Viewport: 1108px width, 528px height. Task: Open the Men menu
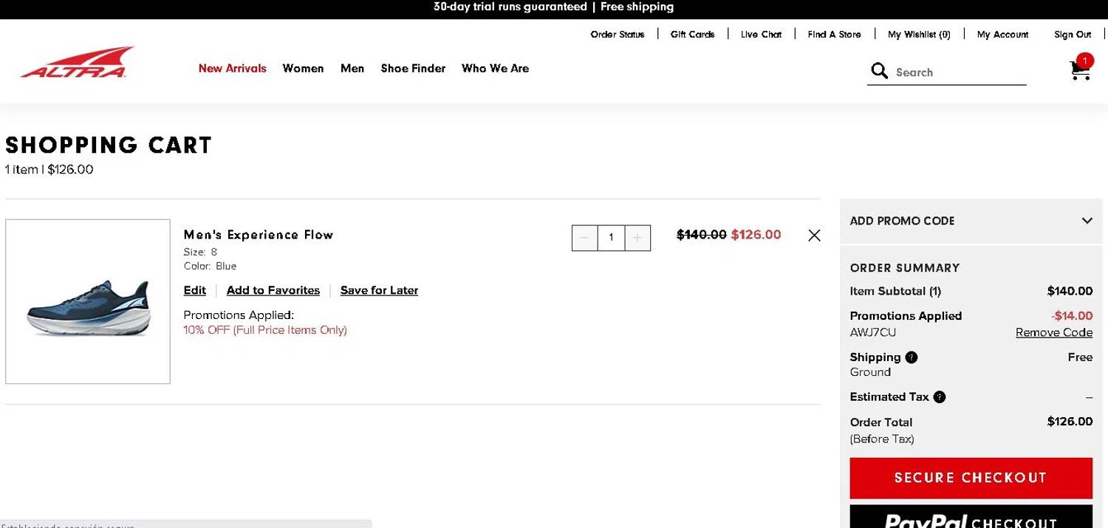tap(352, 69)
